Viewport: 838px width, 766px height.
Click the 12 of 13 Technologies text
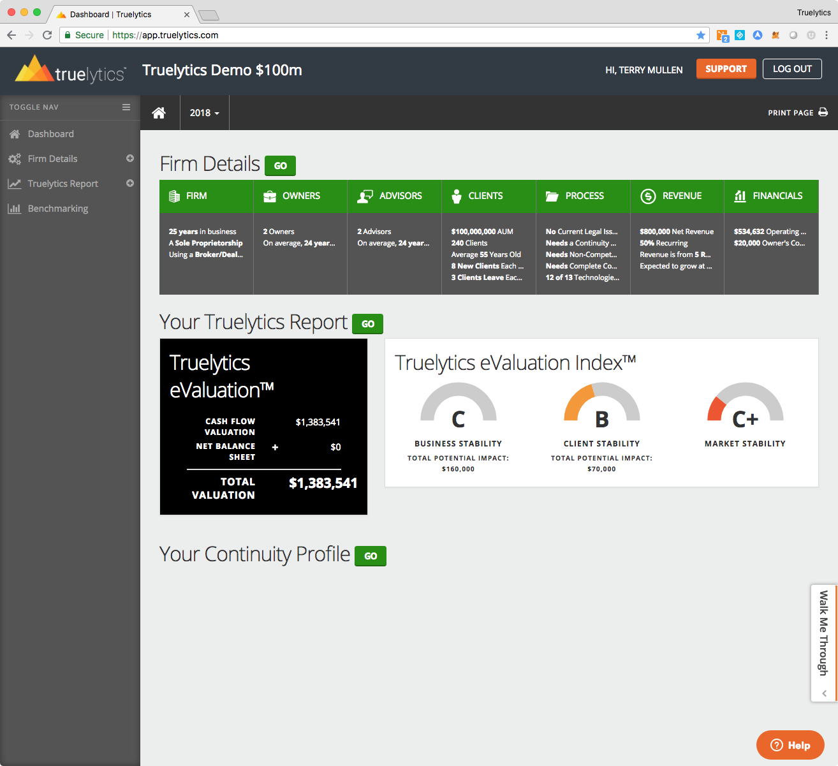click(582, 277)
